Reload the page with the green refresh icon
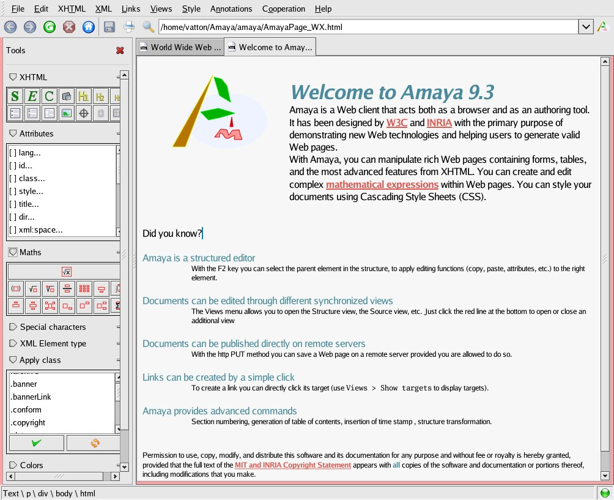 pos(50,27)
